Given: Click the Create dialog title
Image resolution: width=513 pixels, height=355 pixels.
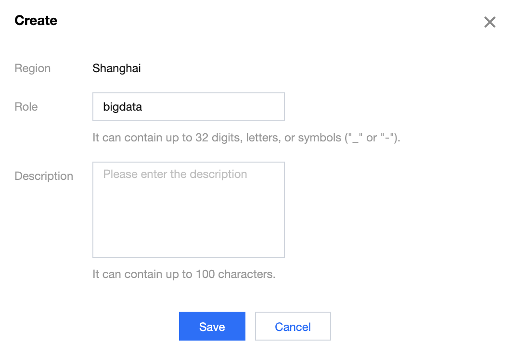Looking at the screenshot, I should [36, 21].
